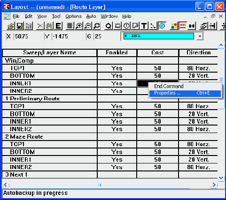Click the document icon left of File menu

click(x=7, y=16)
